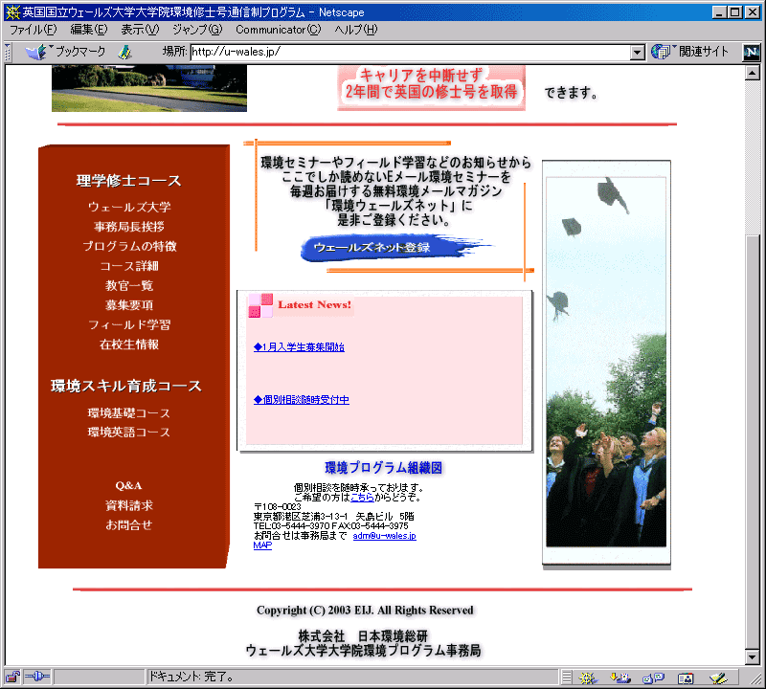766x689 pixels.
Task: Click the online/offline connection plug icon
Action: click(37, 677)
